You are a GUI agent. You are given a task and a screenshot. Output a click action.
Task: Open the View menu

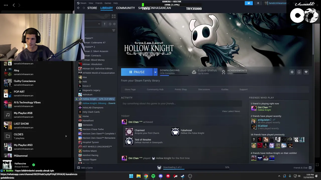tap(91, 3)
